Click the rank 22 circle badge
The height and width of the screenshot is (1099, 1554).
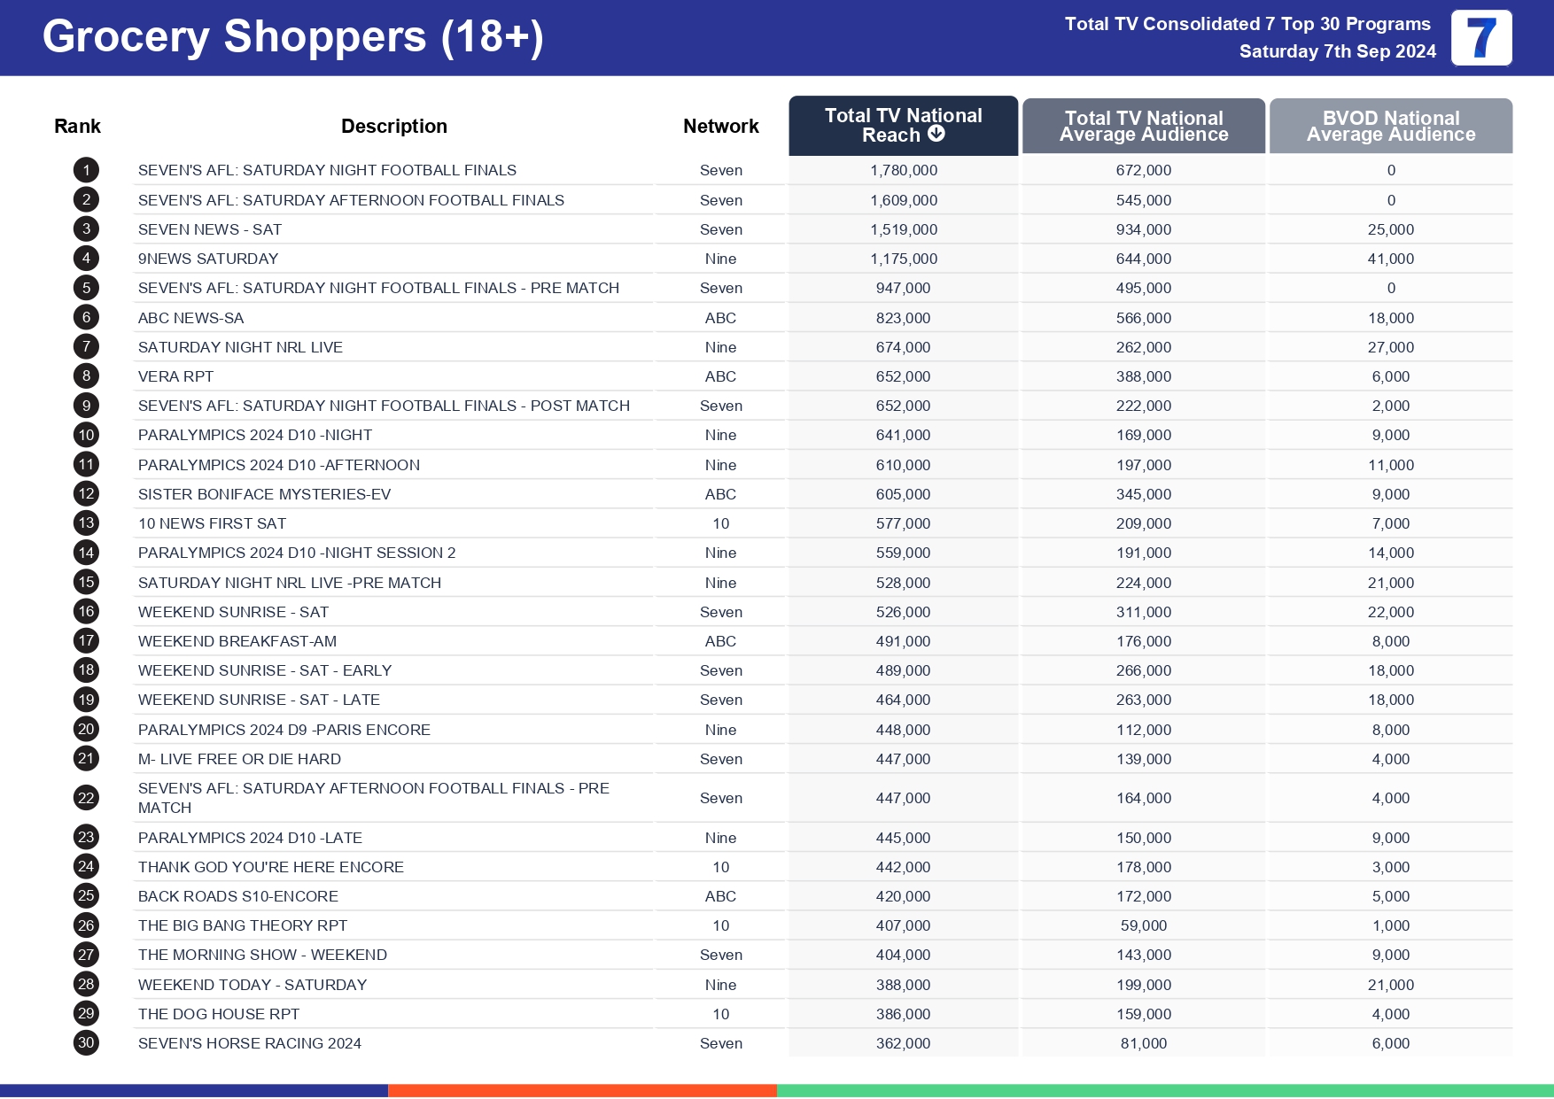(86, 798)
